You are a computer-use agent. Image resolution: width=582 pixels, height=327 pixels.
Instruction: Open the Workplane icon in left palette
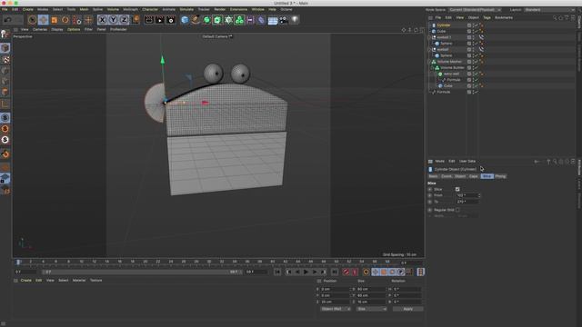point(5,178)
